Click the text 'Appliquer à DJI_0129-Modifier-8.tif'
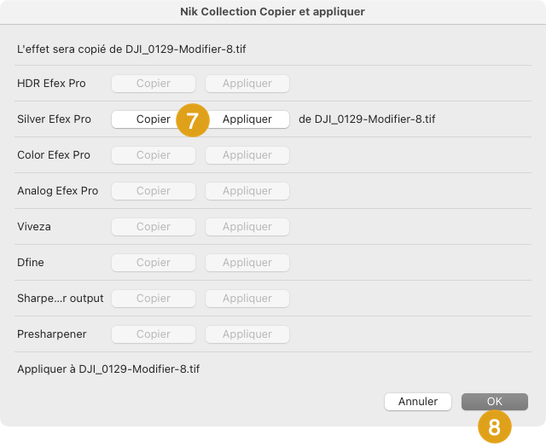546x447 pixels. coord(108,369)
